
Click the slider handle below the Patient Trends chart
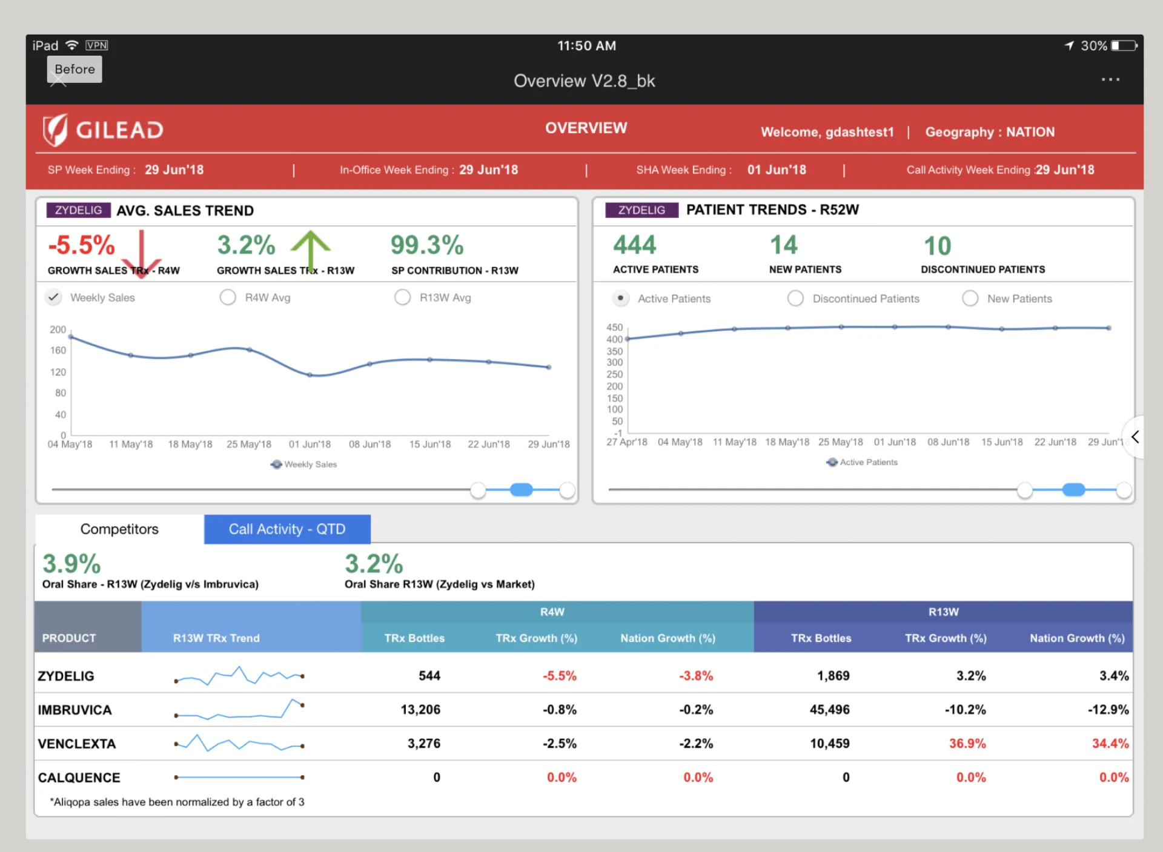(x=1074, y=489)
